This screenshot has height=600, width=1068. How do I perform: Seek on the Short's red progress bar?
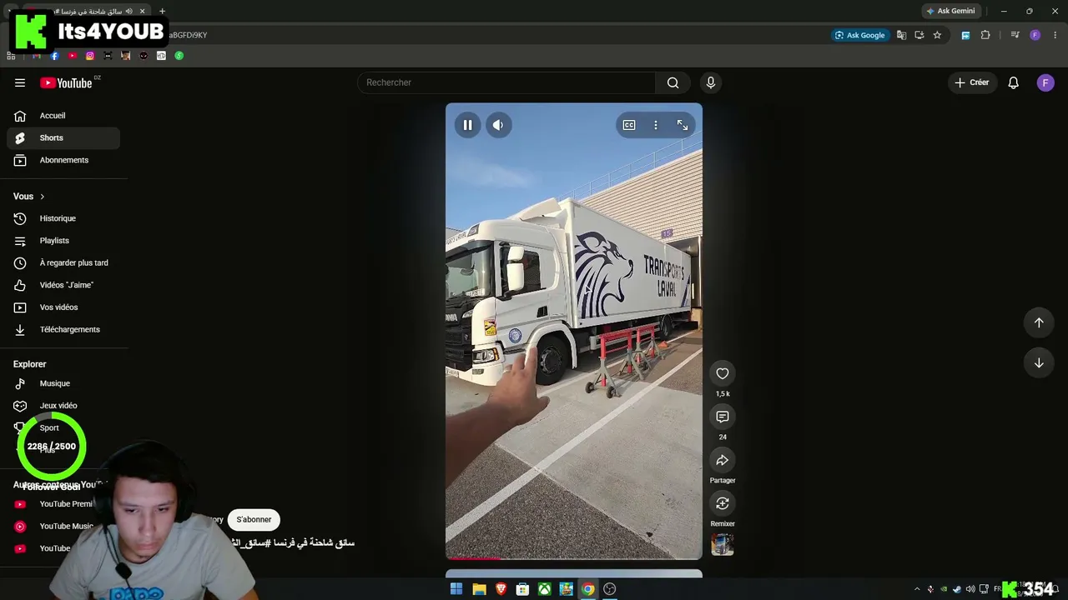click(574, 558)
